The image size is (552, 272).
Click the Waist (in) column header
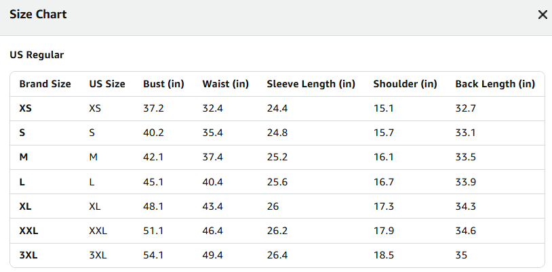[x=226, y=84]
